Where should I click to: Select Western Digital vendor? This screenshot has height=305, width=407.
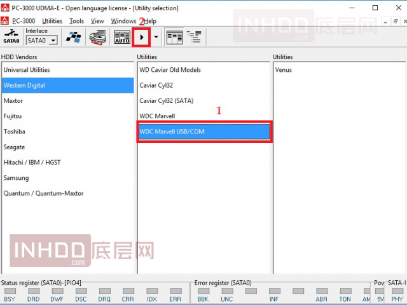click(67, 85)
